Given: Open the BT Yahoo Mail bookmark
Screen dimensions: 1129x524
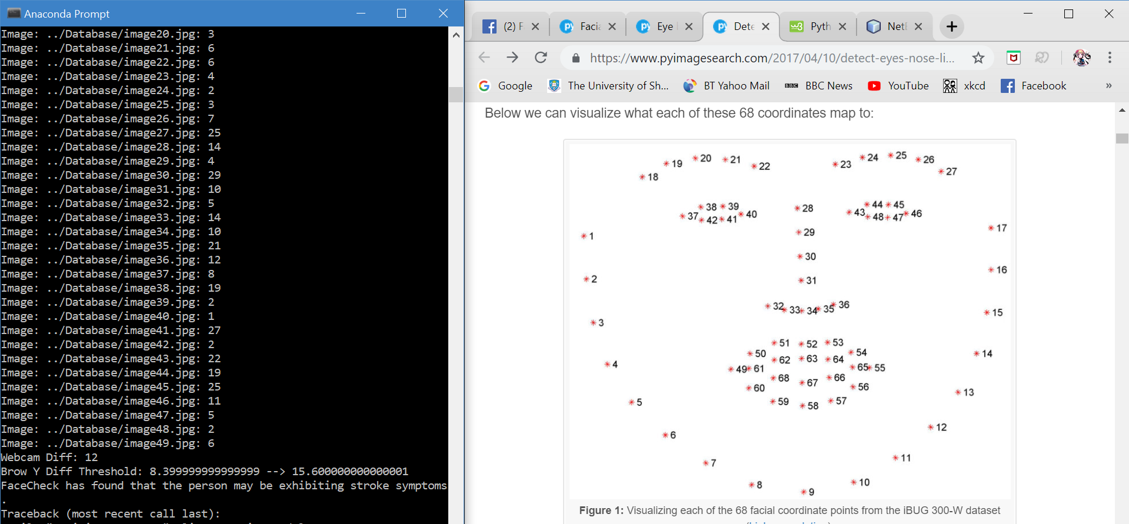Looking at the screenshot, I should 727,86.
